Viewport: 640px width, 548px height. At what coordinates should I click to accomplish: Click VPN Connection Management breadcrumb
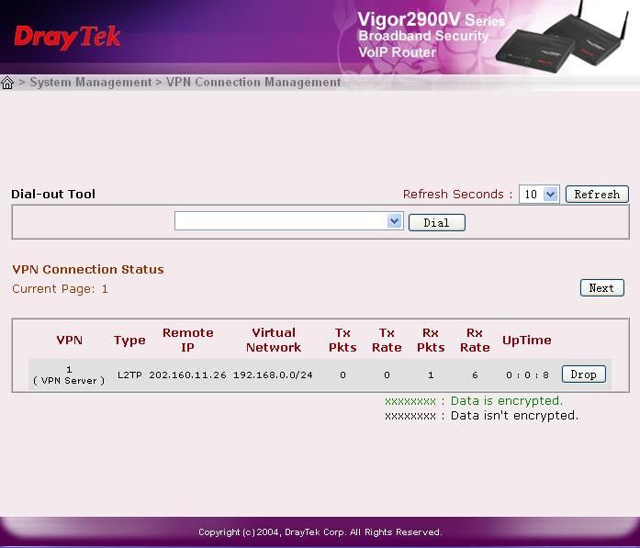[x=253, y=82]
